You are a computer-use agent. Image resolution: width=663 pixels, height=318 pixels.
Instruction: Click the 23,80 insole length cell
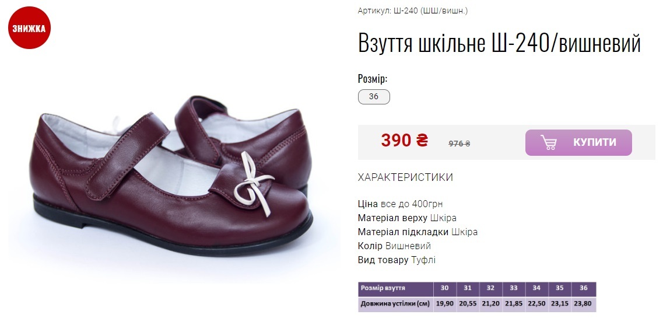tap(584, 303)
